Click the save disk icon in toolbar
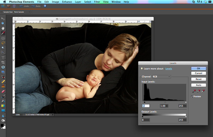The height and width of the screenshot is (137, 213). point(14,6)
